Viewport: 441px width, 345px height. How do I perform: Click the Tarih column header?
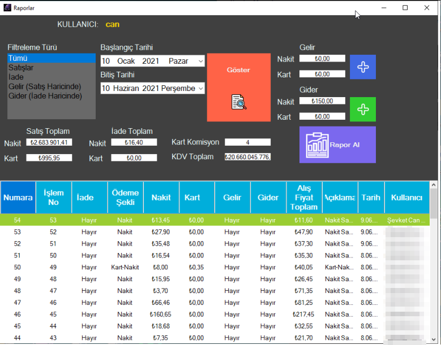(371, 198)
